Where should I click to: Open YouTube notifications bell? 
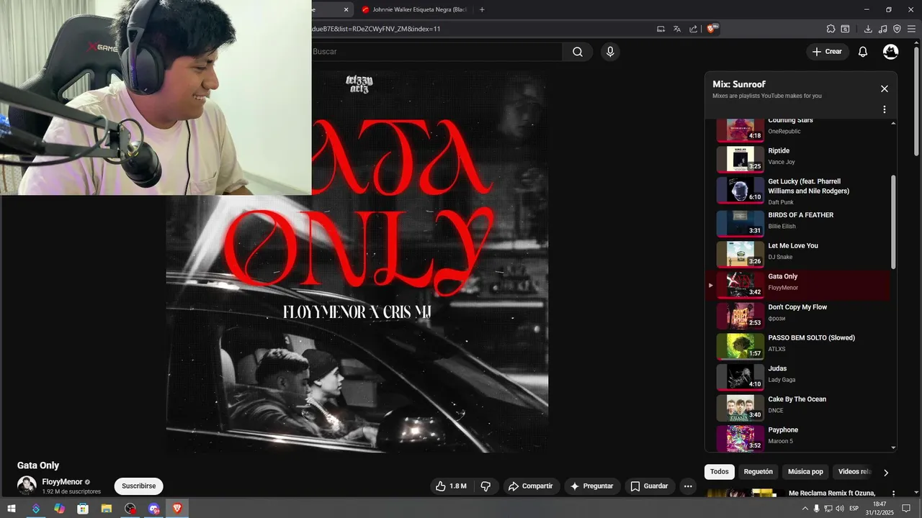pyautogui.click(x=863, y=52)
